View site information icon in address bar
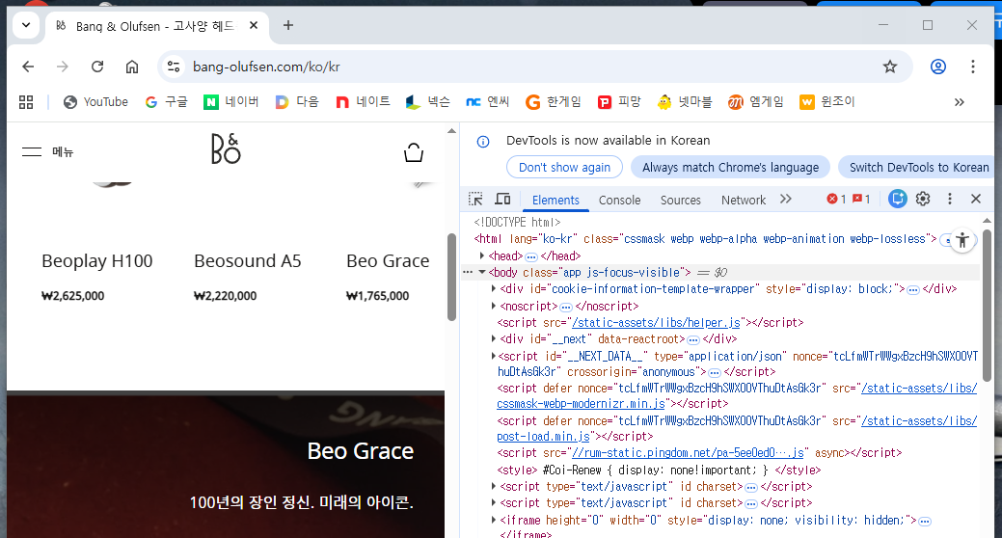 coord(174,67)
